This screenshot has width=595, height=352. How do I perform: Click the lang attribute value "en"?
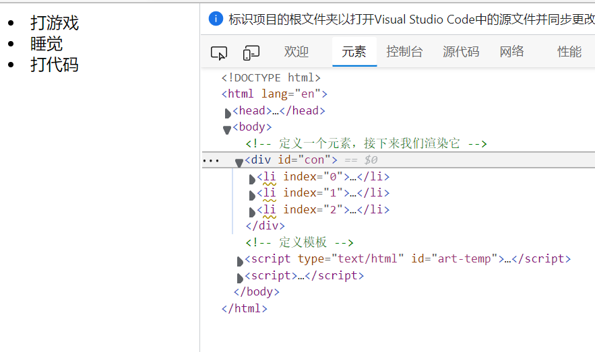point(307,94)
